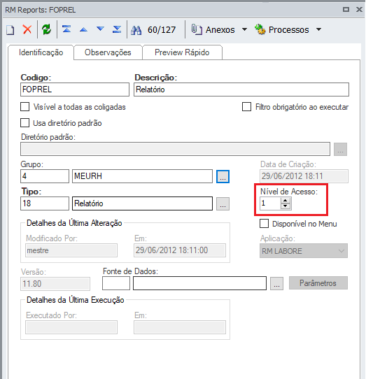Click the Tipo name field Relatório
This screenshot has width=366, height=379.
[x=142, y=203]
